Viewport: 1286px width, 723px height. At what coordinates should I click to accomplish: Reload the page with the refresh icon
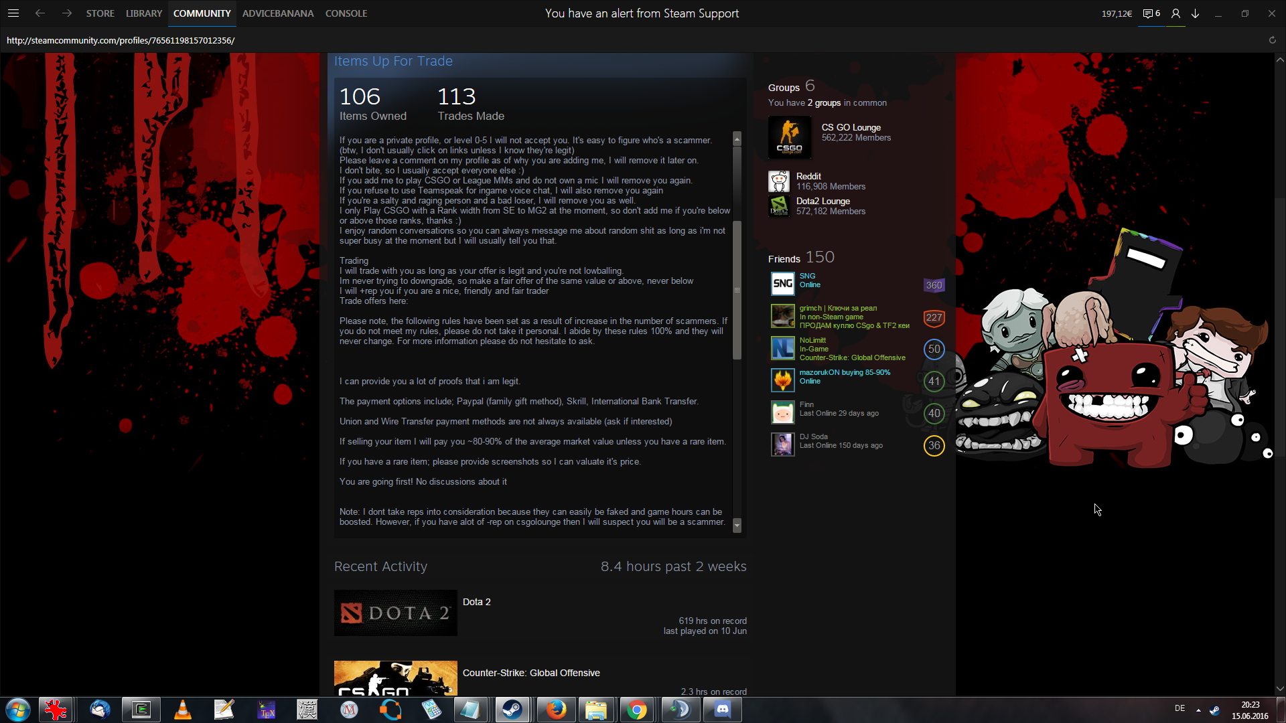coord(1272,40)
